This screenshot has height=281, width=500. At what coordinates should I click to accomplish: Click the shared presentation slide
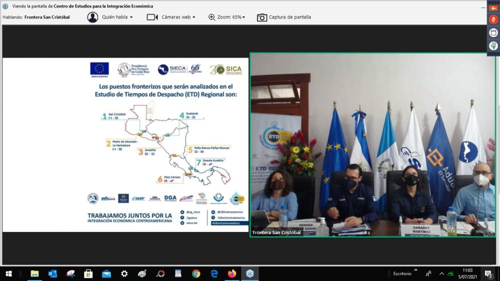click(125, 144)
